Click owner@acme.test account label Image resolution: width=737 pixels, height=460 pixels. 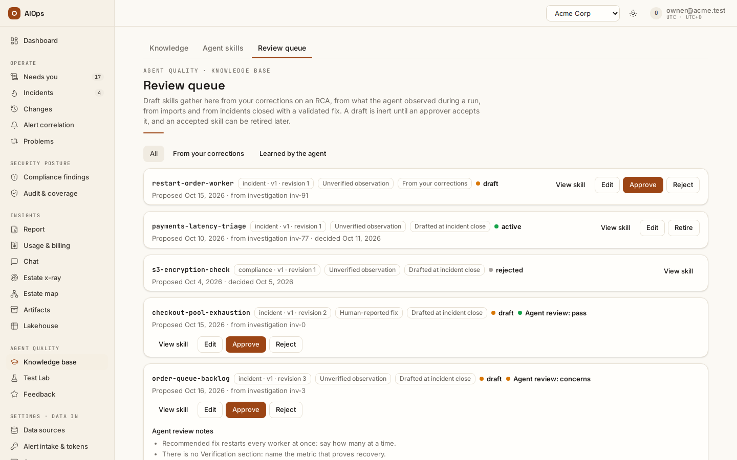pyautogui.click(x=696, y=10)
